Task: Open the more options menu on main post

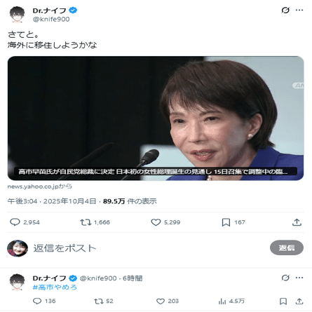Action: pos(299,11)
